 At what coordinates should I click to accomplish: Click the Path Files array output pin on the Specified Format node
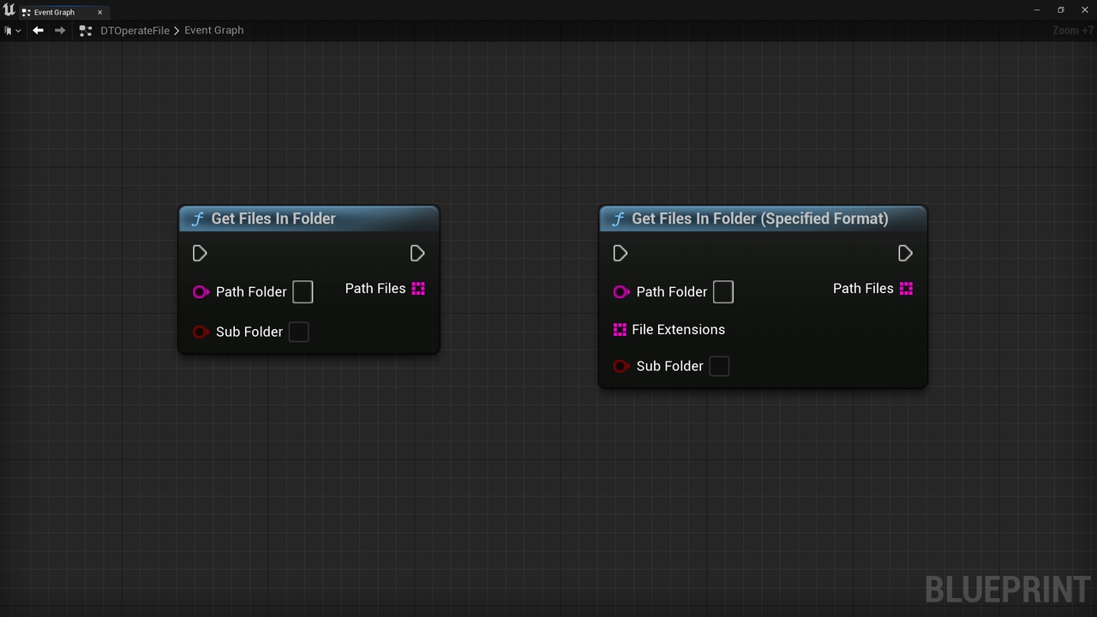tap(906, 289)
